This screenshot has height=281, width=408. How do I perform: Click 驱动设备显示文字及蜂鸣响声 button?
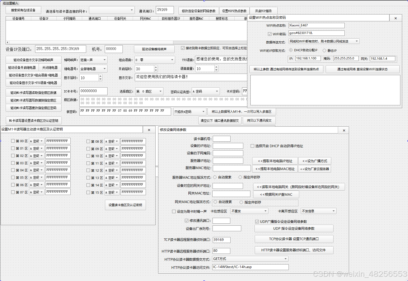[x=33, y=60]
